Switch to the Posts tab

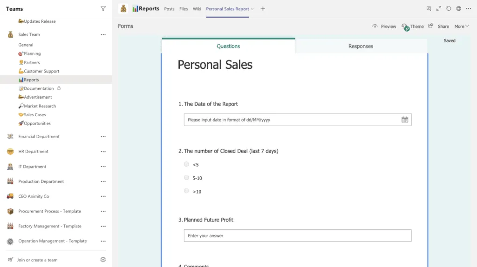(169, 9)
